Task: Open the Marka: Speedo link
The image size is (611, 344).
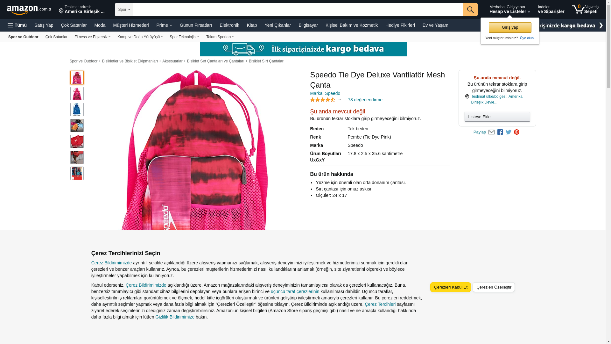Action: point(325,93)
